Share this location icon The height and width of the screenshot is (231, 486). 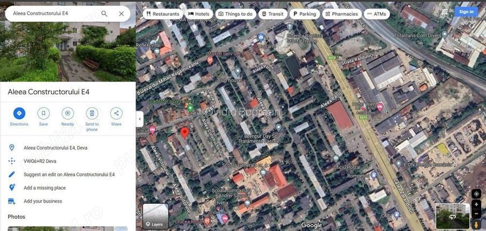[116, 113]
